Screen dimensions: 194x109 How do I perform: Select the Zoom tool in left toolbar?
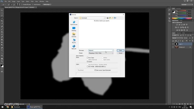2,61
